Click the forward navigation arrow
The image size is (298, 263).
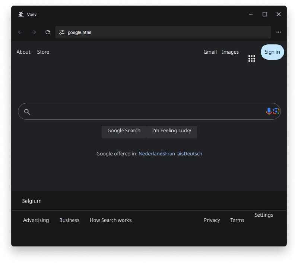(34, 32)
